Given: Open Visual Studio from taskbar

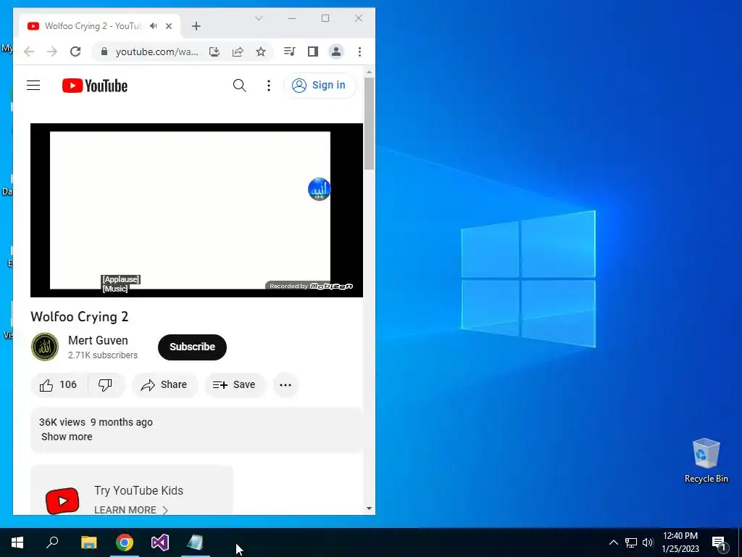Looking at the screenshot, I should 160,542.
